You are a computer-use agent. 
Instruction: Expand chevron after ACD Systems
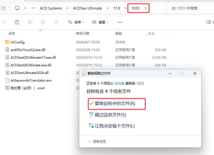(67, 8)
